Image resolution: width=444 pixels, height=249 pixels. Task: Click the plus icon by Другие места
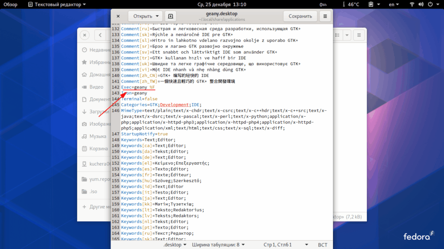pos(85,207)
